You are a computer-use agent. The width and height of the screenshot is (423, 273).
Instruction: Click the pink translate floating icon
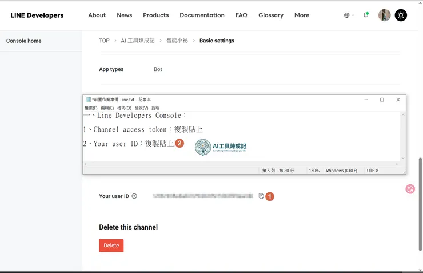pyautogui.click(x=410, y=189)
